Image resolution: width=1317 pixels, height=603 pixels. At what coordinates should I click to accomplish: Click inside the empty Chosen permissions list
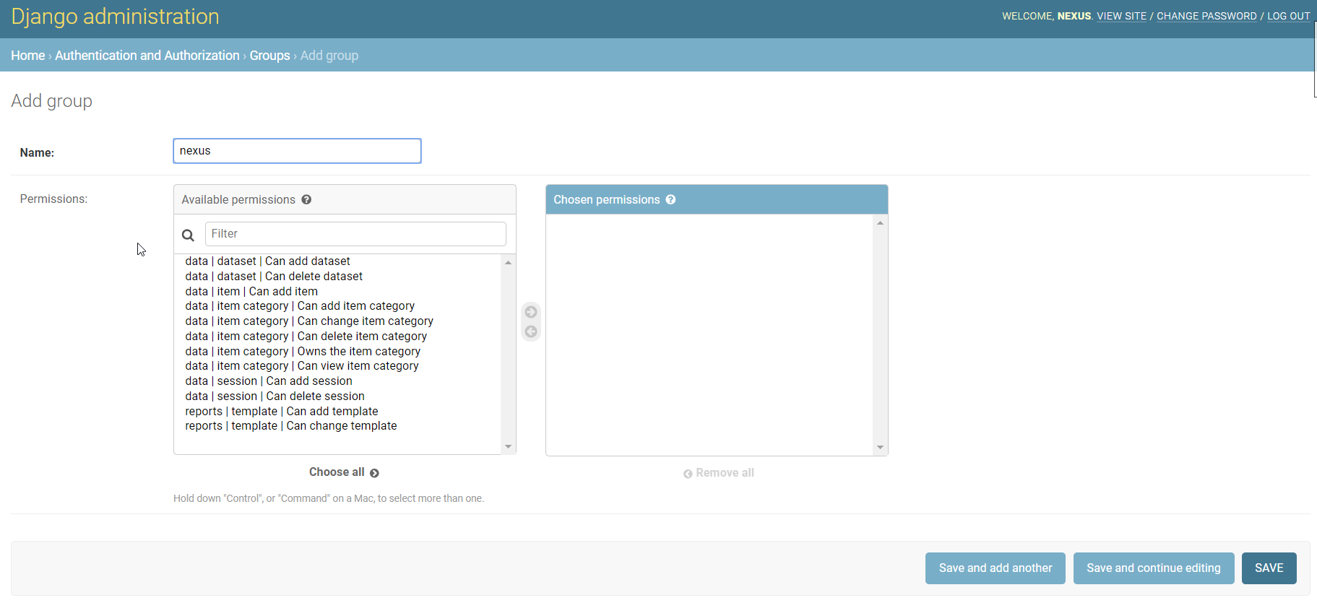click(x=709, y=335)
